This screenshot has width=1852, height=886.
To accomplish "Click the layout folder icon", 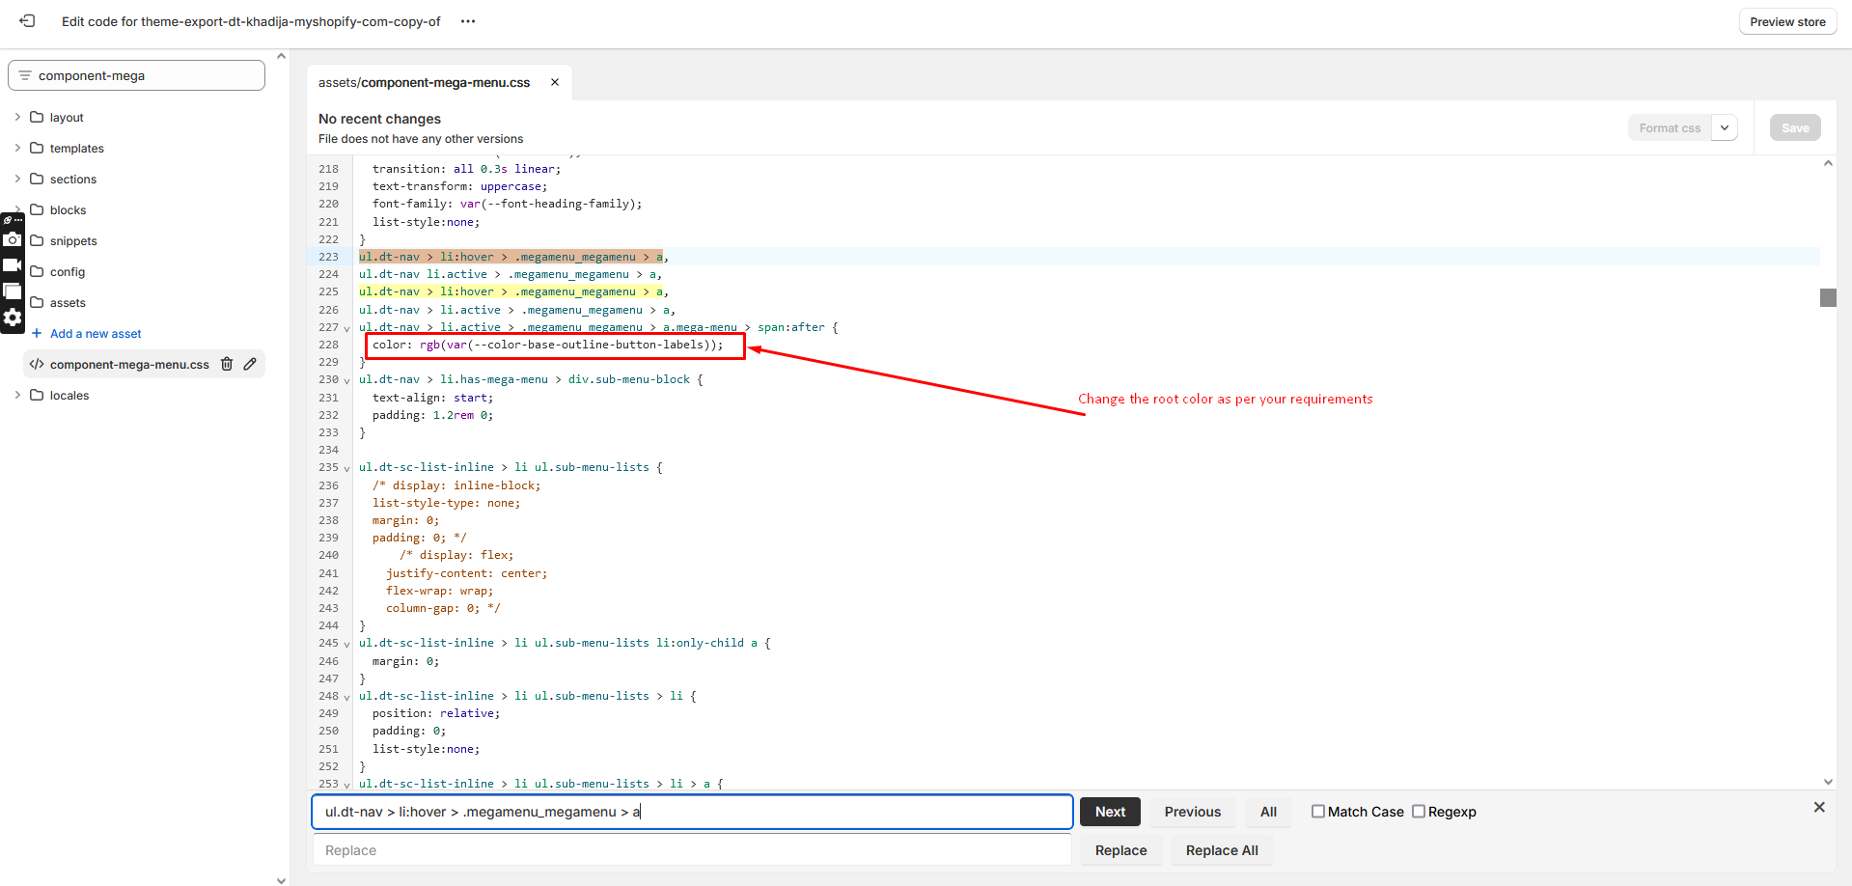I will [37, 117].
